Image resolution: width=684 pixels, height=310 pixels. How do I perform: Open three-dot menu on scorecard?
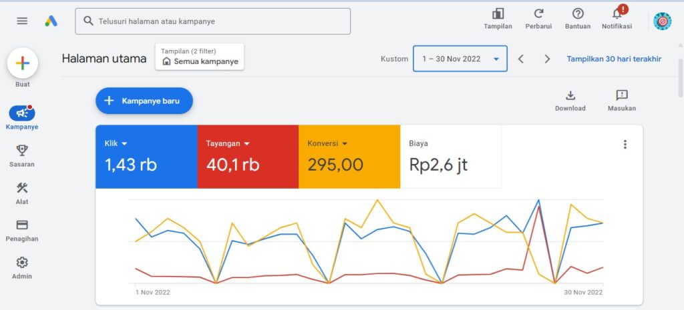[x=625, y=145]
